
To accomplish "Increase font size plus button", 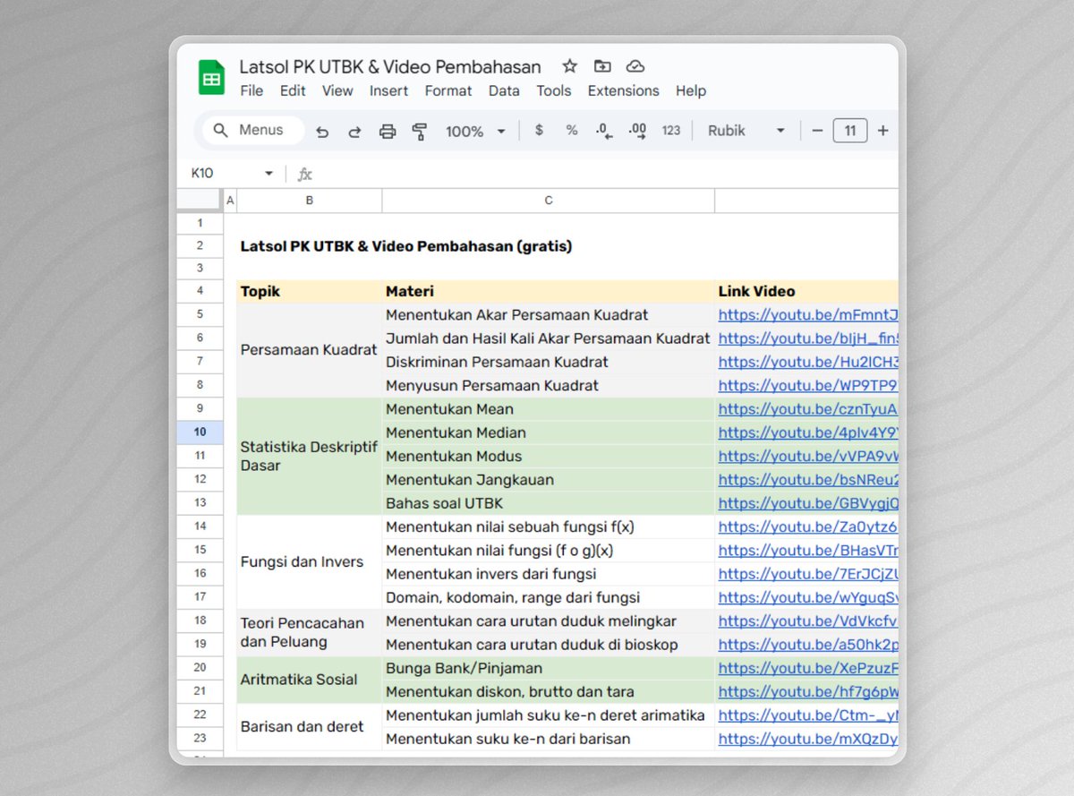I will click(x=882, y=131).
